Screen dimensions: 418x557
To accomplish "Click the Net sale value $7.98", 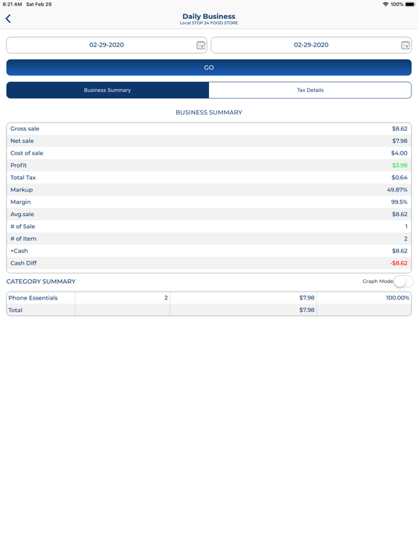I will coord(400,141).
